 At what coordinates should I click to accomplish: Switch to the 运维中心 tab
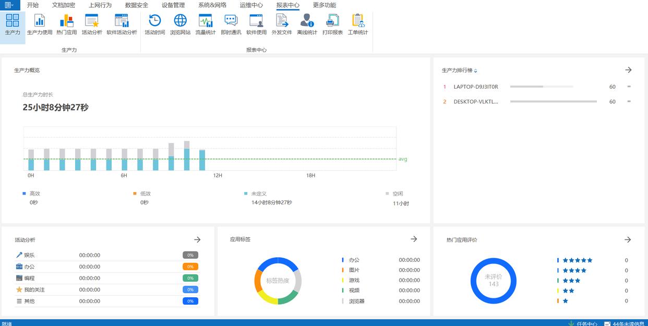point(251,5)
